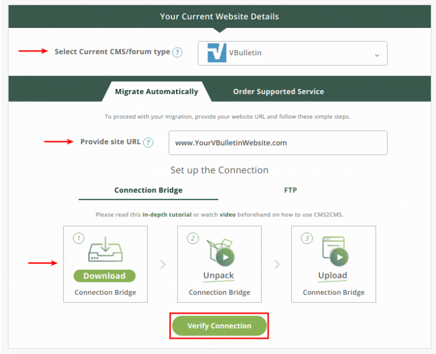Click the site URL input field

[x=278, y=142]
